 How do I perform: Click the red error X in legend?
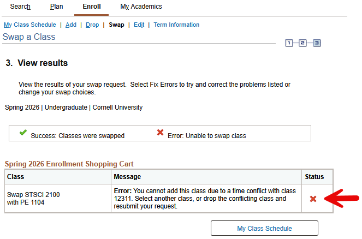[x=160, y=133]
